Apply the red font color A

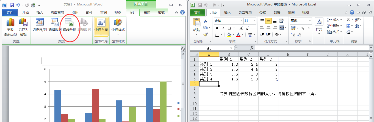[x=238, y=35]
